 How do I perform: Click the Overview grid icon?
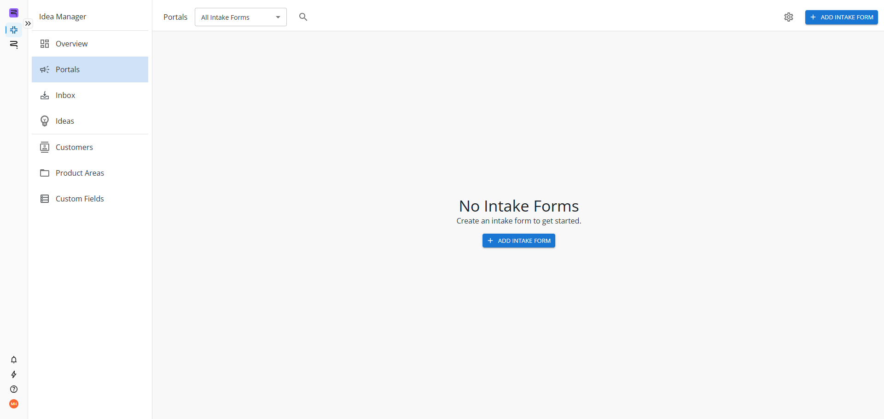point(45,44)
